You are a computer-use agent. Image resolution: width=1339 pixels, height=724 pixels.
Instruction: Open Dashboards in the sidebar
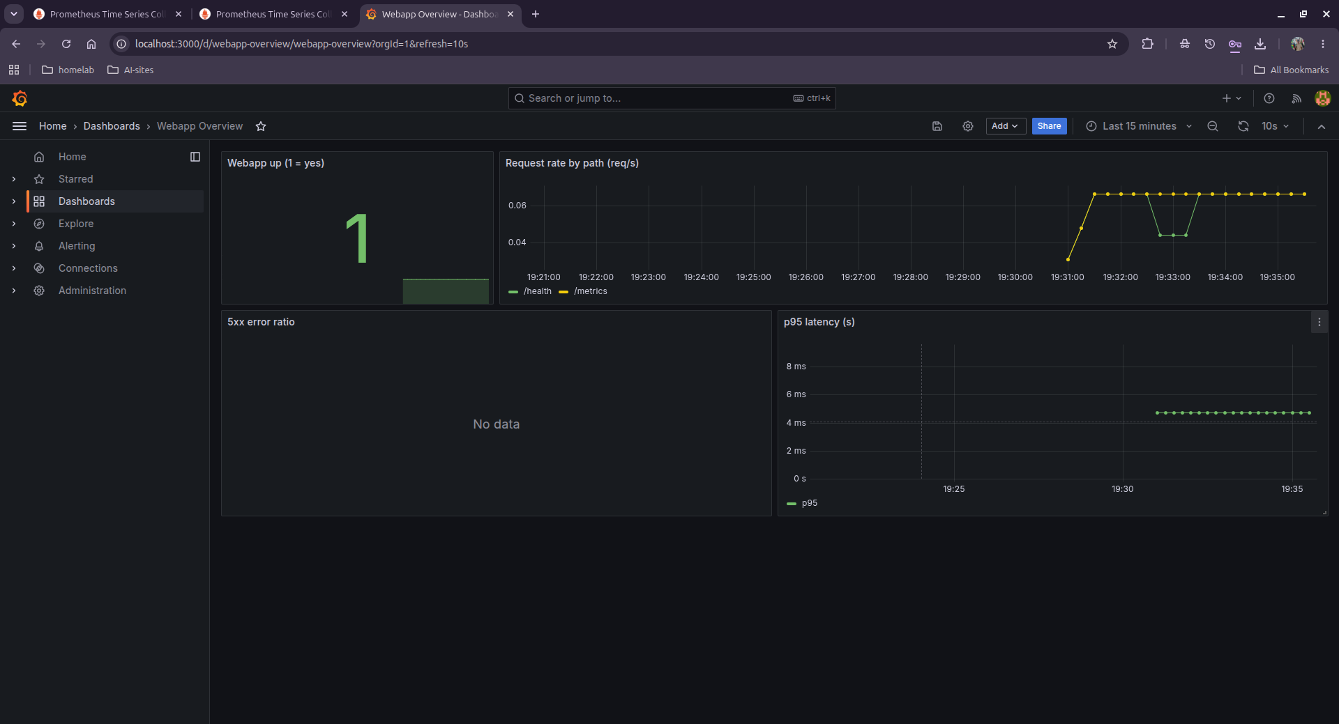click(x=86, y=201)
